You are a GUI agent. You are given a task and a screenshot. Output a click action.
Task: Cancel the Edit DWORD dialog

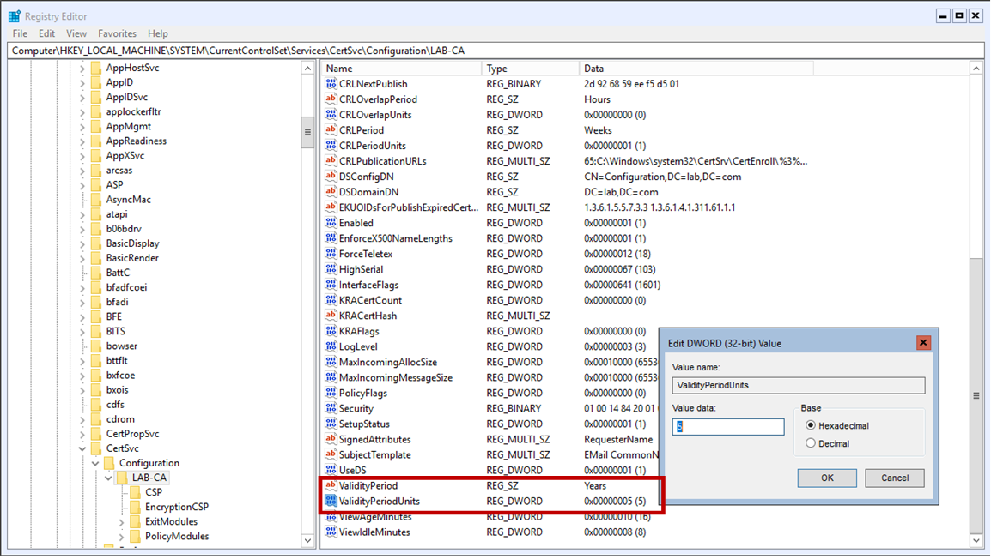[894, 478]
